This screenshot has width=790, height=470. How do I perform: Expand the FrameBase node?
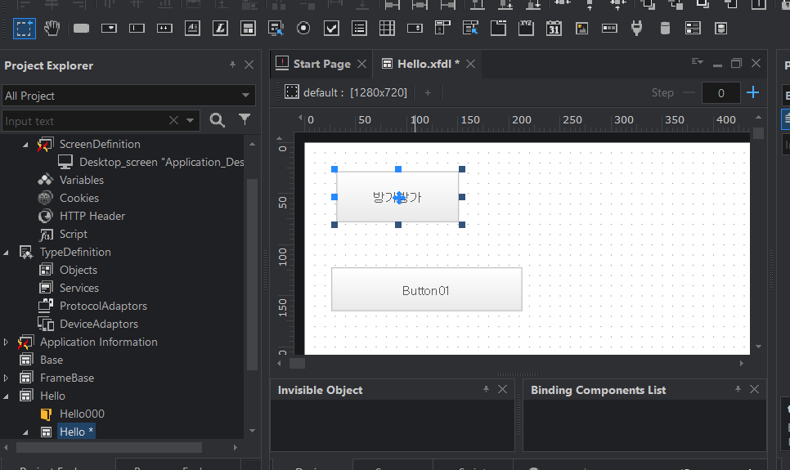click(6, 378)
